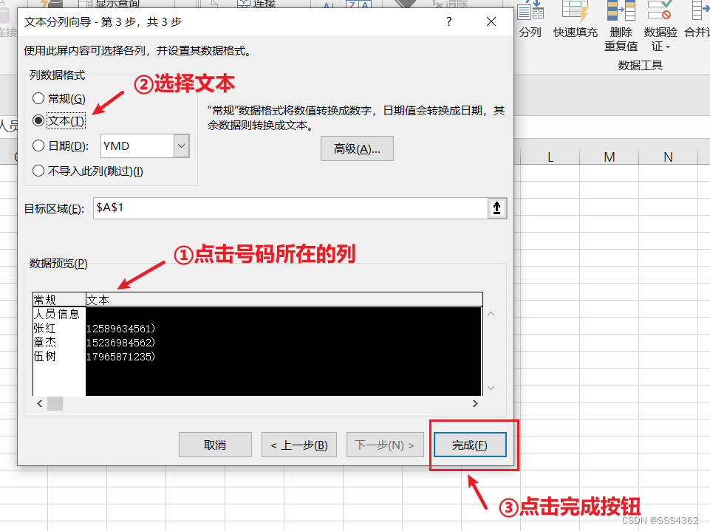Click the preview scroll-up arrow

coord(491,313)
